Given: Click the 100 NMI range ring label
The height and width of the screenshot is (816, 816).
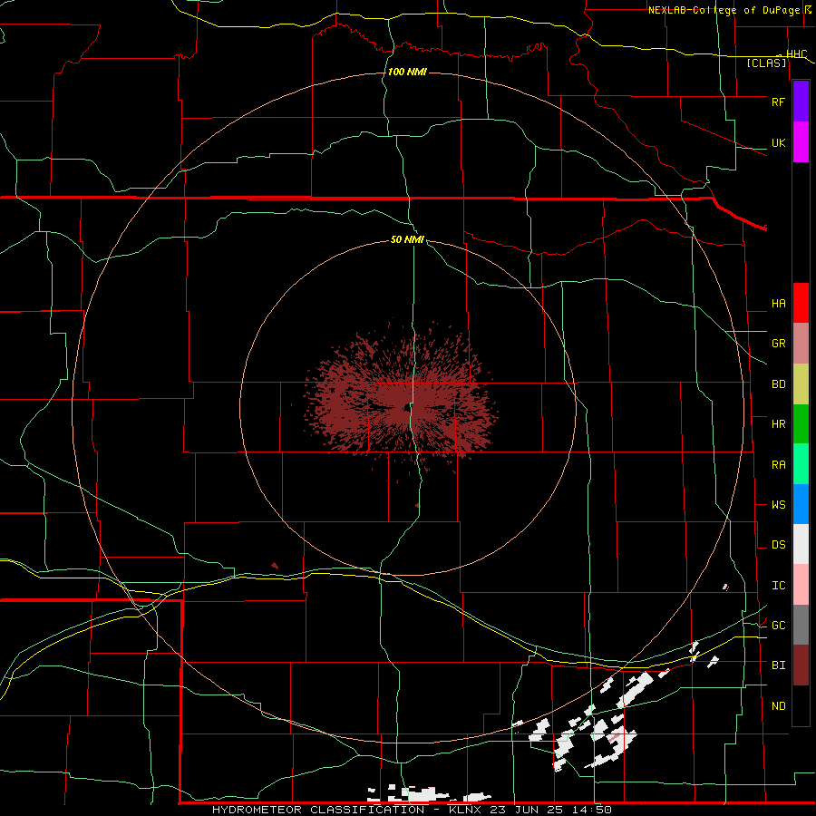Looking at the screenshot, I should [x=407, y=72].
